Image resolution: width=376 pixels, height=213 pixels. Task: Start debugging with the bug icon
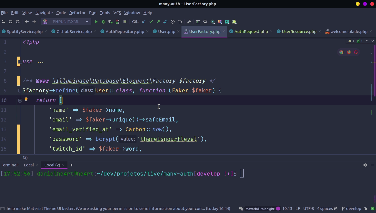point(103,22)
